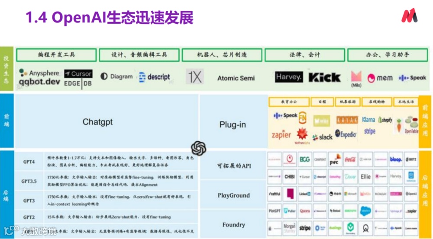This screenshot has width=433, height=239.
Task: Click the Dover logo tile
Action: click(350, 176)
